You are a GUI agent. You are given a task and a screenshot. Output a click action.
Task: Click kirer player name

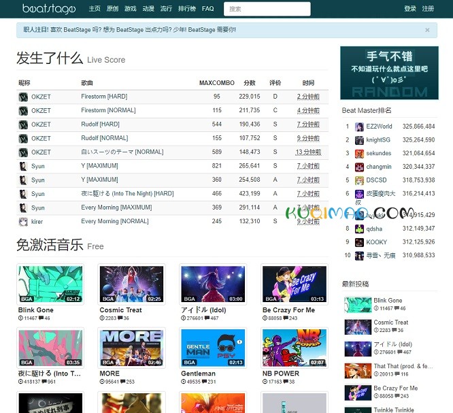[37, 222]
